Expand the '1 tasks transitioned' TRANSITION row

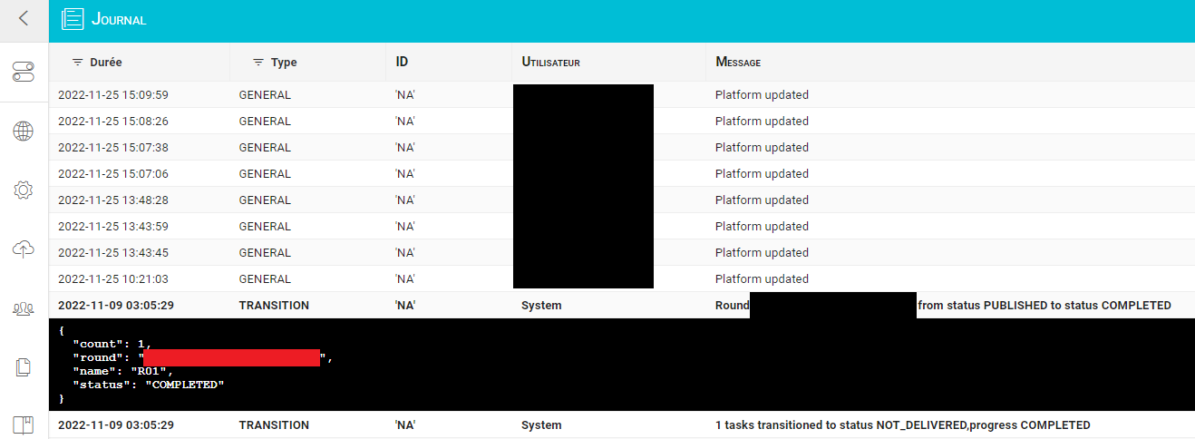pos(622,425)
